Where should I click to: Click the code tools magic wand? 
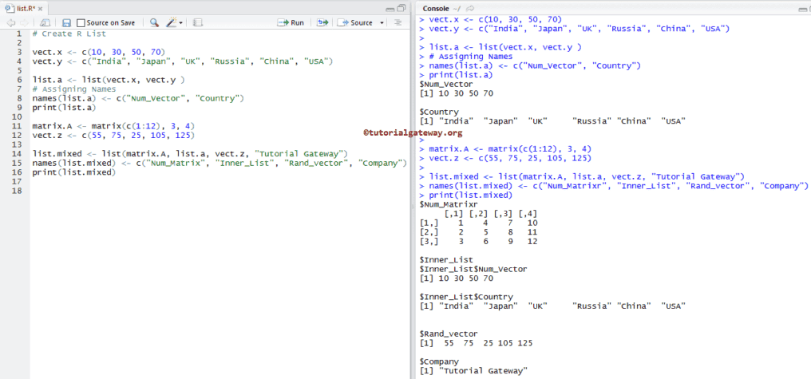click(171, 23)
